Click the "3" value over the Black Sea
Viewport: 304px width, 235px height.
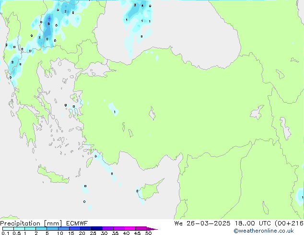[x=135, y=5]
